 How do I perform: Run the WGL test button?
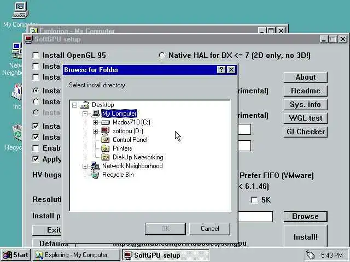[305, 118]
